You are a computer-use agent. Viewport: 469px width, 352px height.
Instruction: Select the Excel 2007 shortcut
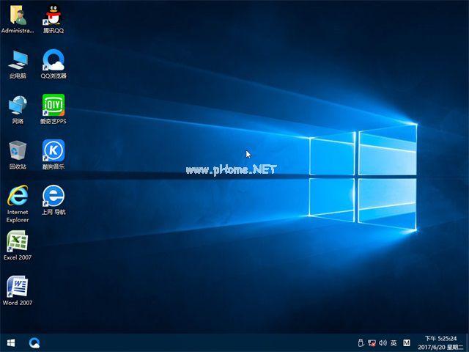click(x=18, y=246)
